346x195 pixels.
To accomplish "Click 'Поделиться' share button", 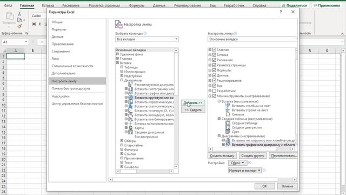I will tap(294, 5).
